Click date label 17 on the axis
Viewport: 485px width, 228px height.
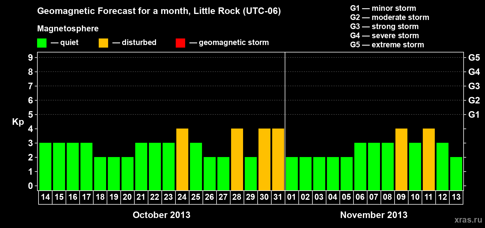click(x=86, y=197)
